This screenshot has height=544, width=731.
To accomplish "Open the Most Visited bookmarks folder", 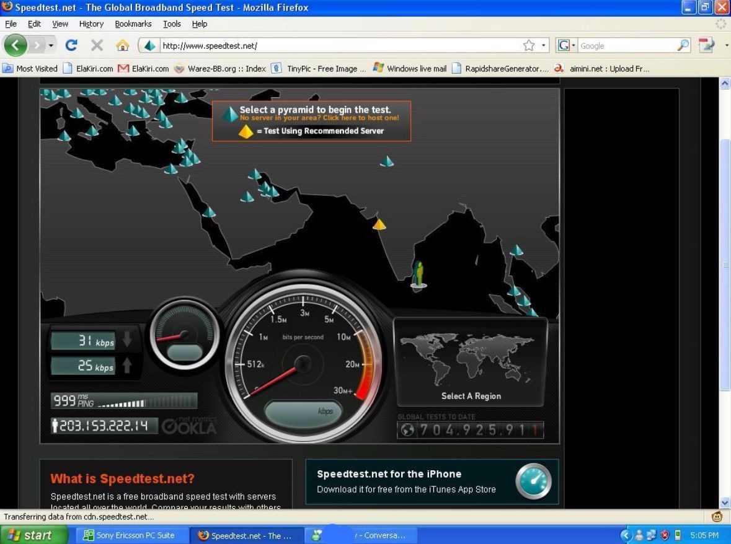I will click(30, 69).
